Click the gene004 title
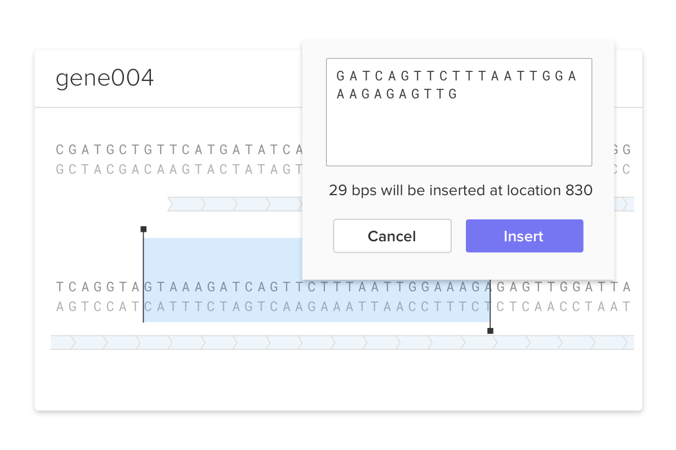This screenshot has width=676, height=450. 105,79
